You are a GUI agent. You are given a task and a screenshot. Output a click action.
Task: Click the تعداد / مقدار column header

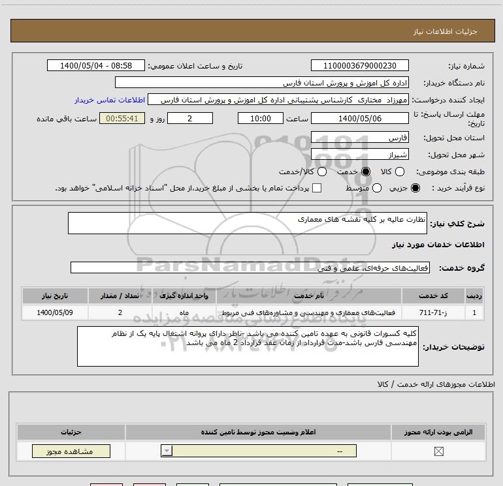[120, 296]
